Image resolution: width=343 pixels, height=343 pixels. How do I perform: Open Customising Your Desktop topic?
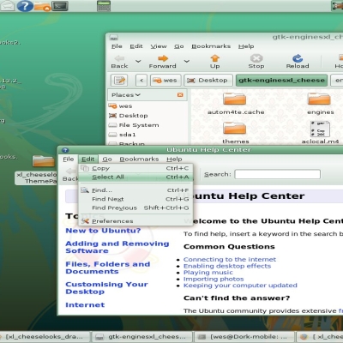pyautogui.click(x=106, y=288)
